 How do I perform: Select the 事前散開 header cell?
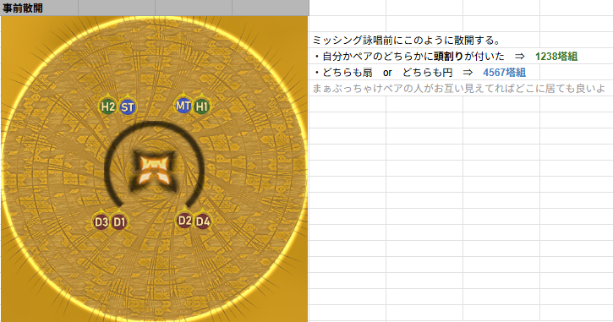39,8
